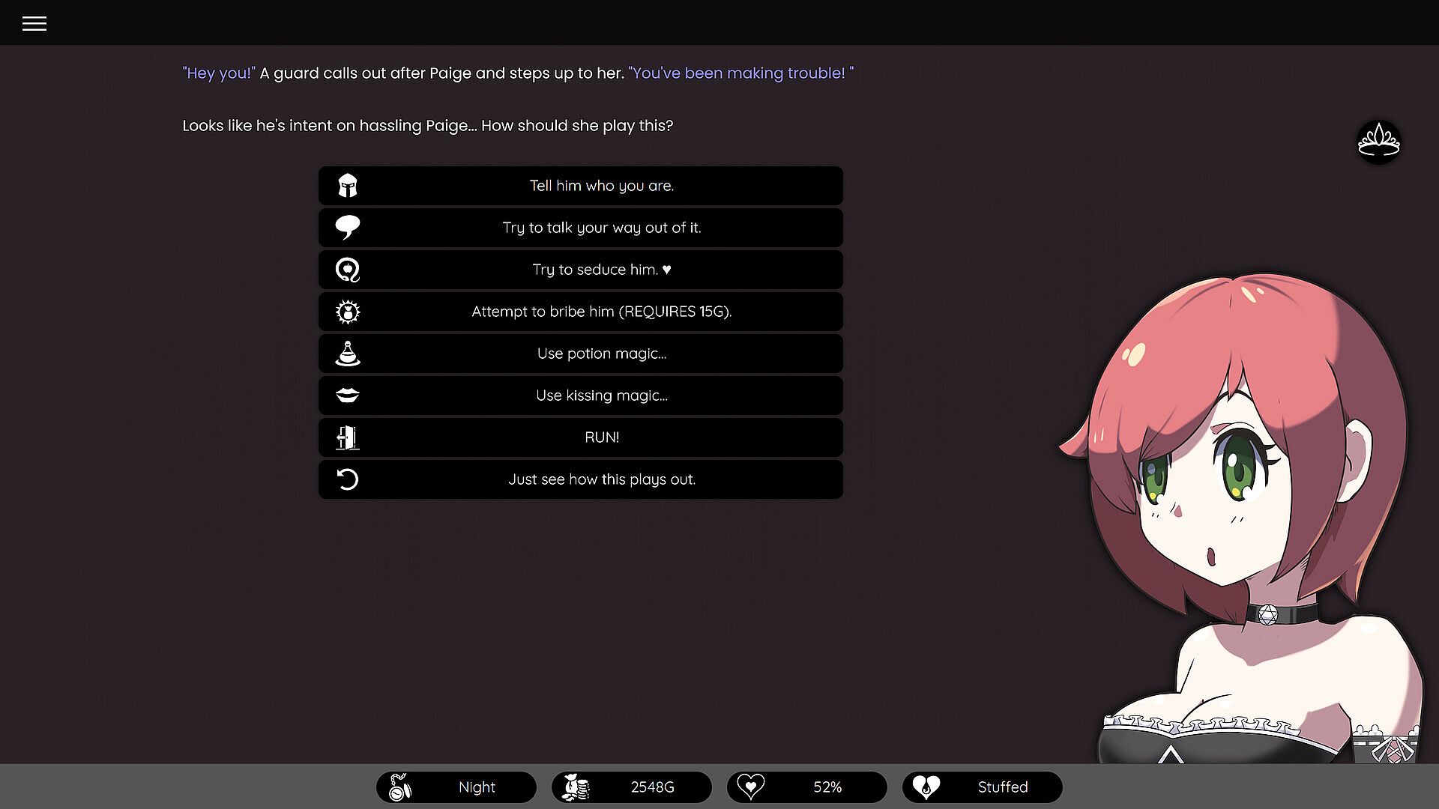Image resolution: width=1439 pixels, height=809 pixels.
Task: Click the exit door icon
Action: 348,437
